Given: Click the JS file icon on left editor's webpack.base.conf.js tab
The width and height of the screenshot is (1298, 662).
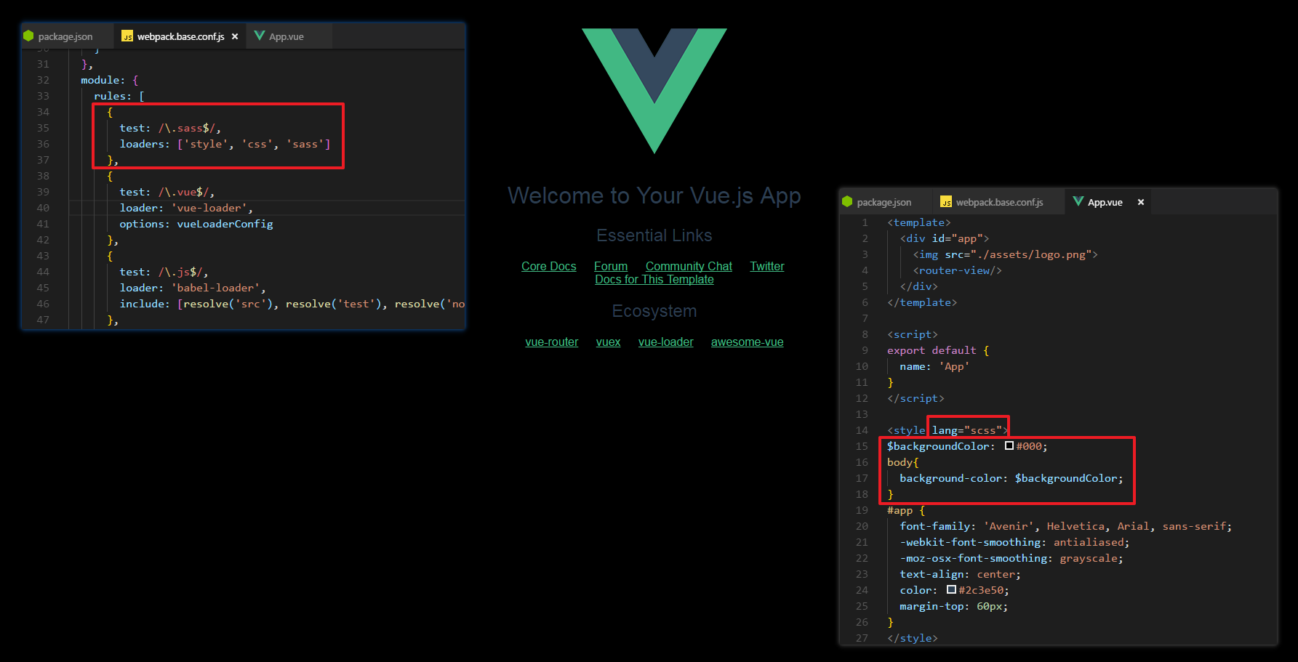Looking at the screenshot, I should [127, 36].
